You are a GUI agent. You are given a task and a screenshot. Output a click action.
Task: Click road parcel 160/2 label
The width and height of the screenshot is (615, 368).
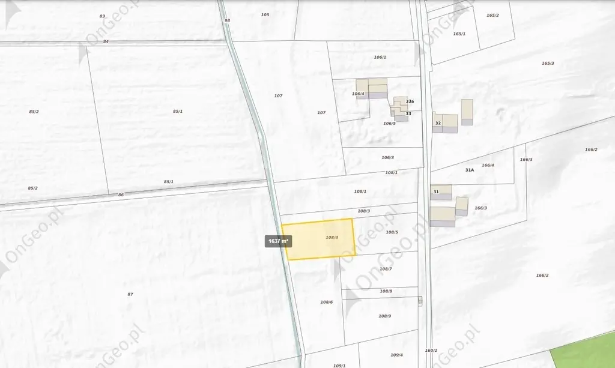click(x=431, y=351)
